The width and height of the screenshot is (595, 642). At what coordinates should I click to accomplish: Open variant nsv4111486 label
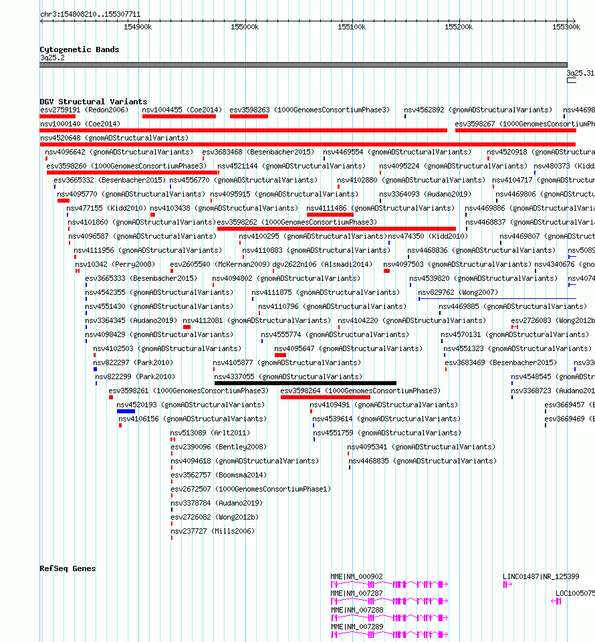tap(380, 208)
